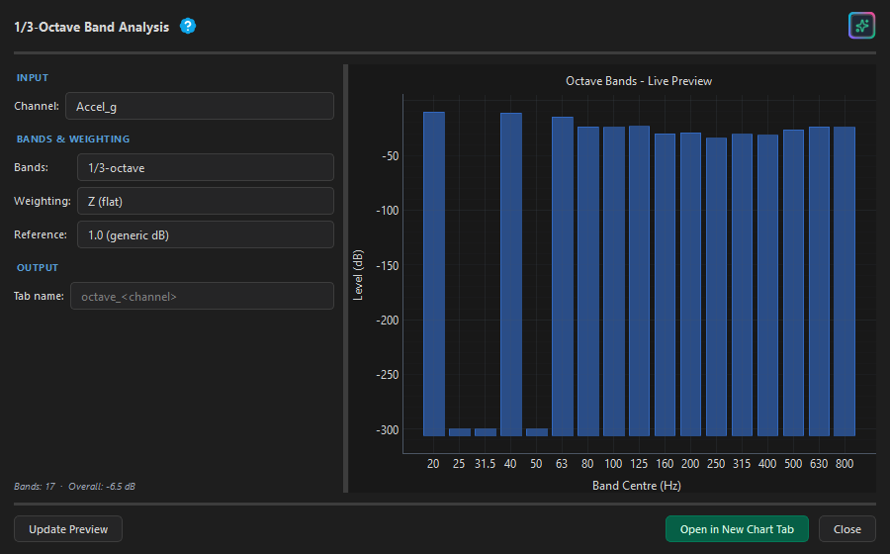The width and height of the screenshot is (890, 554).
Task: Click the 125 Hz band bar
Action: [x=639, y=280]
